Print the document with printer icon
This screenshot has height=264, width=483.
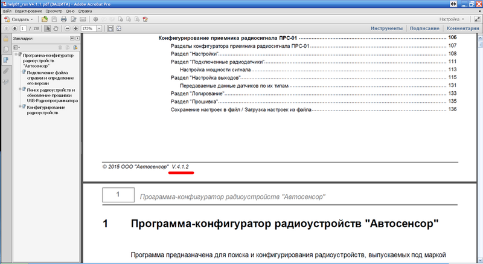click(x=64, y=19)
